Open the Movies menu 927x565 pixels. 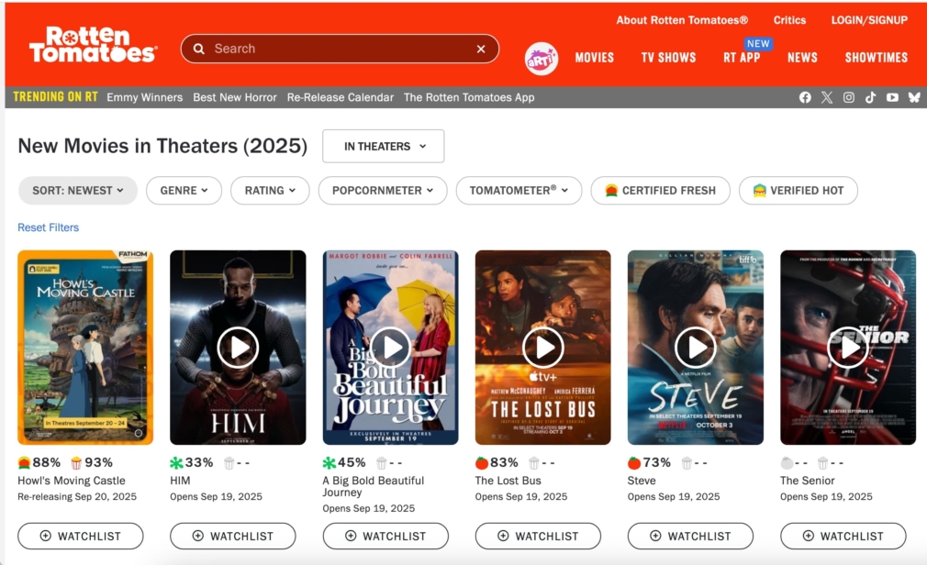pos(594,58)
